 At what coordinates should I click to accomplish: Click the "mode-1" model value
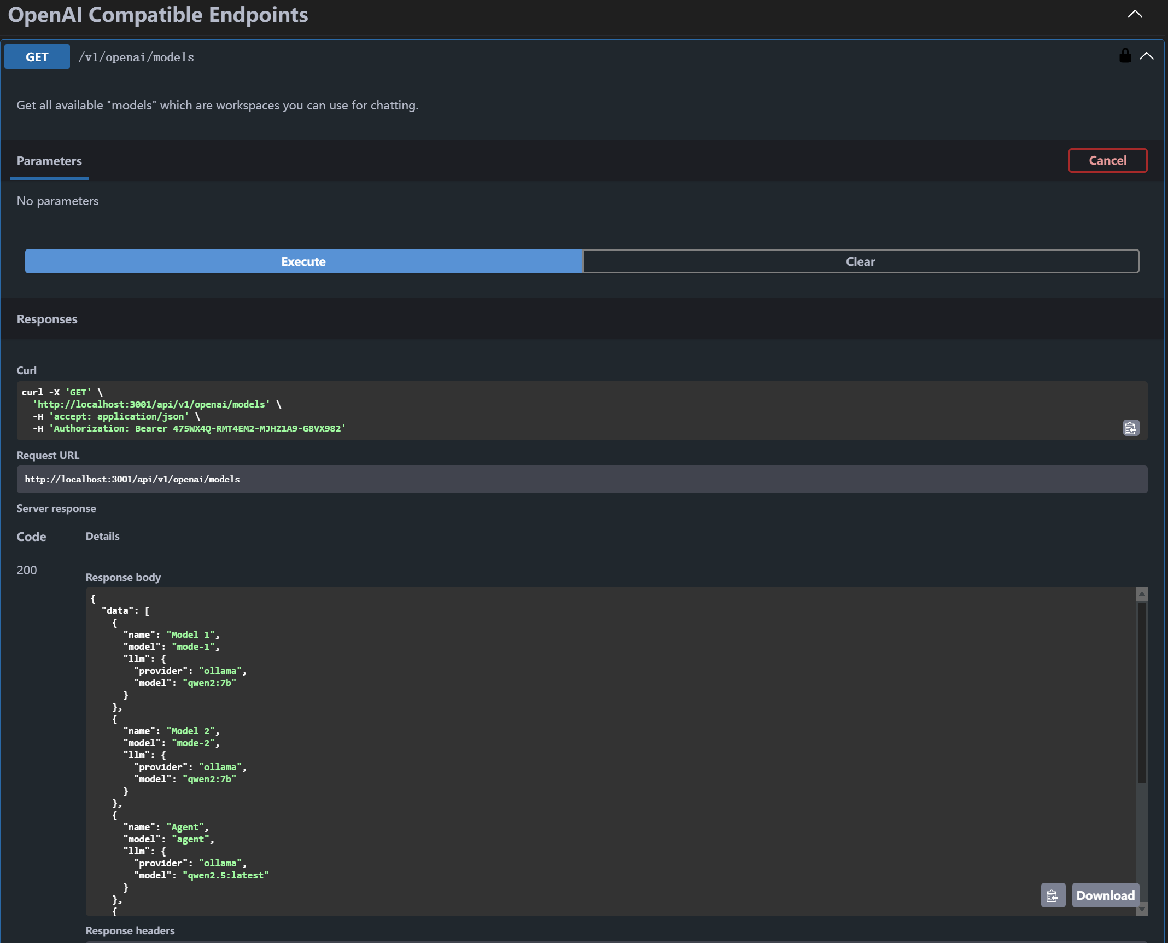194,647
